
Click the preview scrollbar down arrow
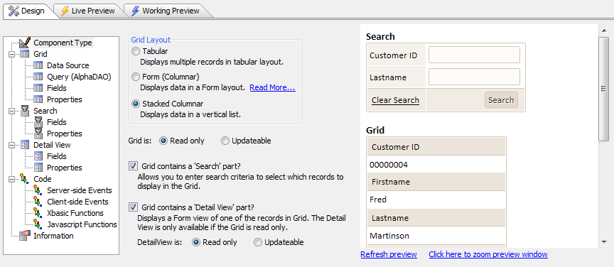click(604, 242)
